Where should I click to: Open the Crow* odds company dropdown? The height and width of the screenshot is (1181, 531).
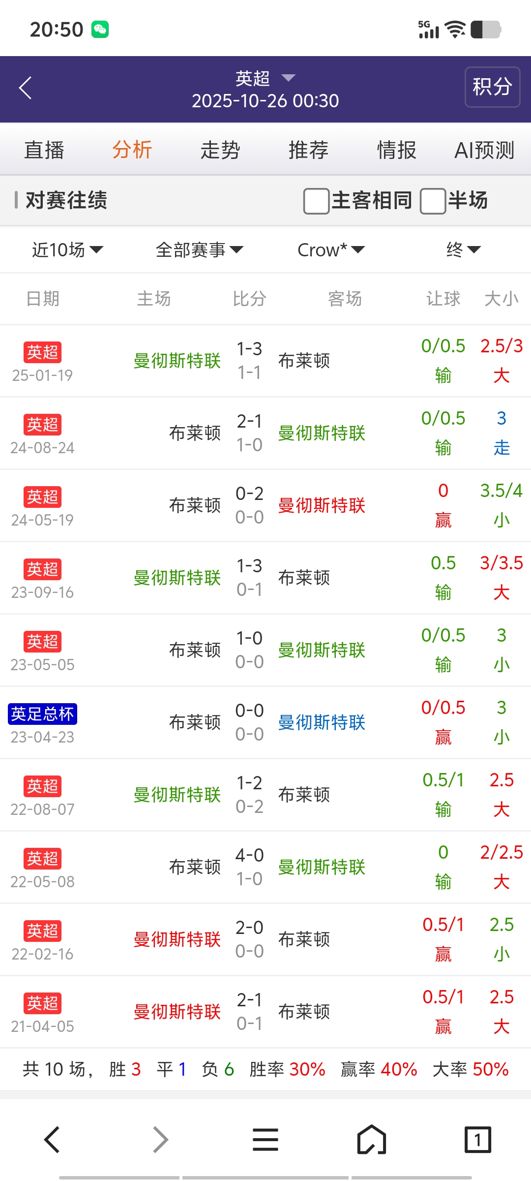331,250
